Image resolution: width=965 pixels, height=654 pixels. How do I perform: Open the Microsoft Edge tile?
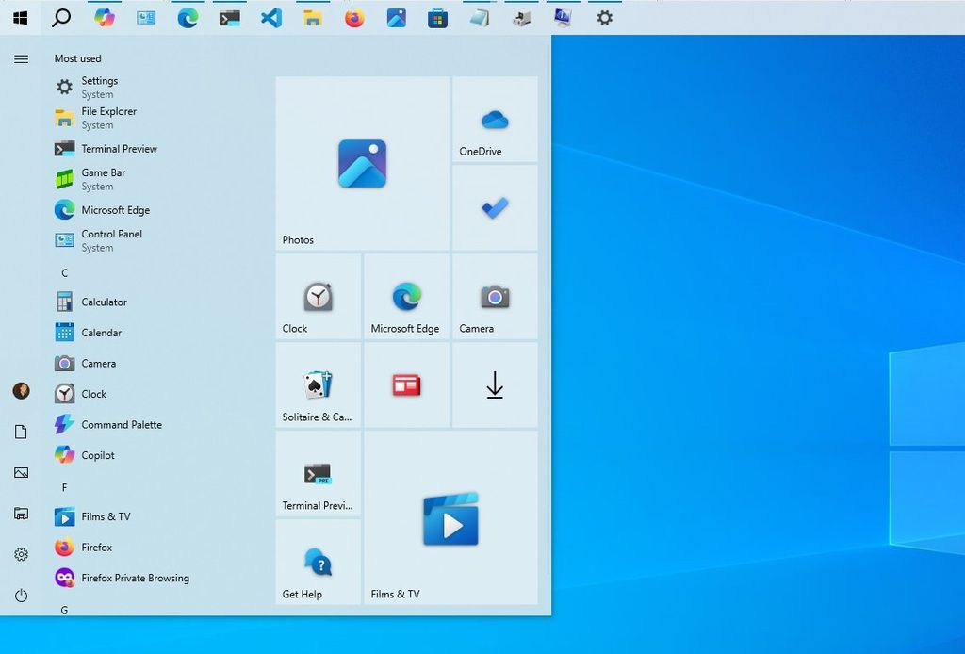point(407,297)
